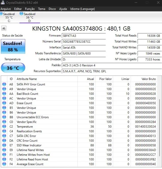162x169 pixels.
Task: Click the status icon for Erase Count
Action: pyautogui.click(x=4, y=103)
